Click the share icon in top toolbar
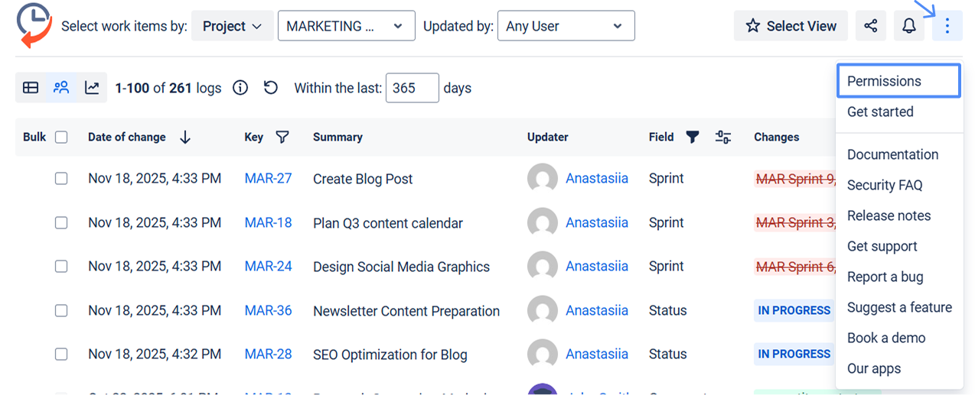 click(x=870, y=26)
